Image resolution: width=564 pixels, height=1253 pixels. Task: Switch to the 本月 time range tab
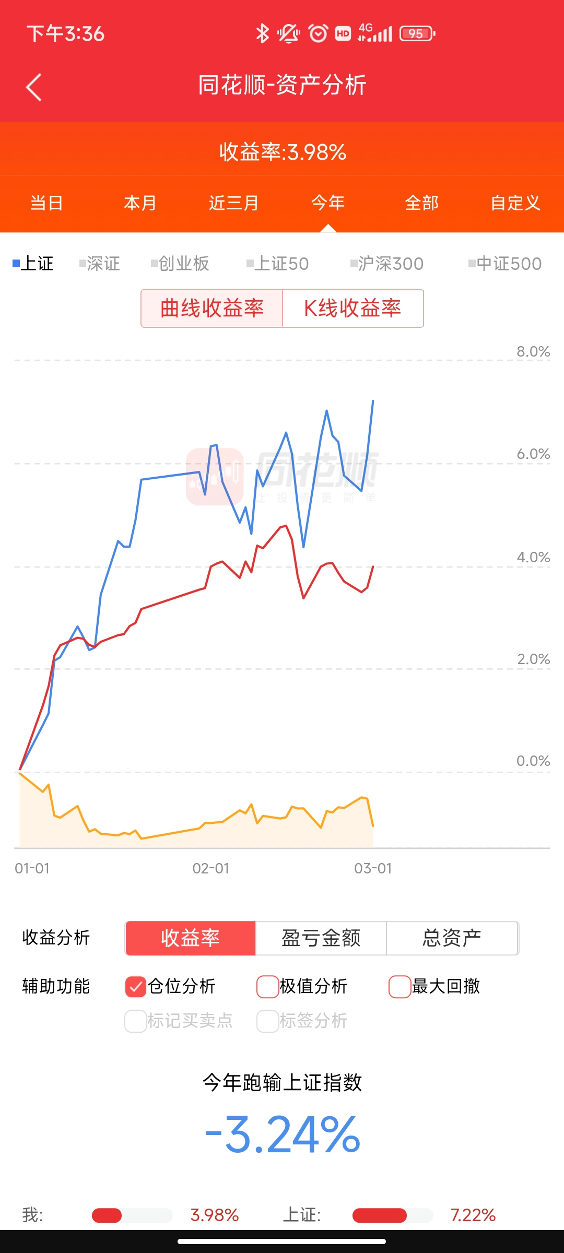click(140, 203)
